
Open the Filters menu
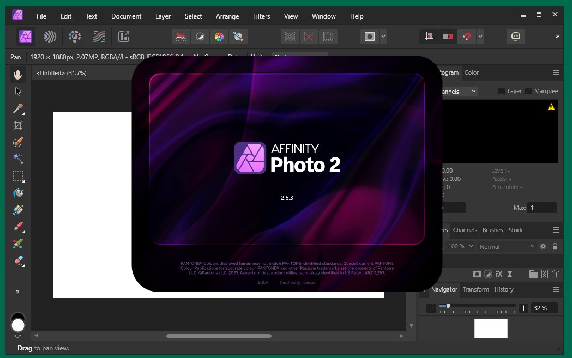[262, 16]
